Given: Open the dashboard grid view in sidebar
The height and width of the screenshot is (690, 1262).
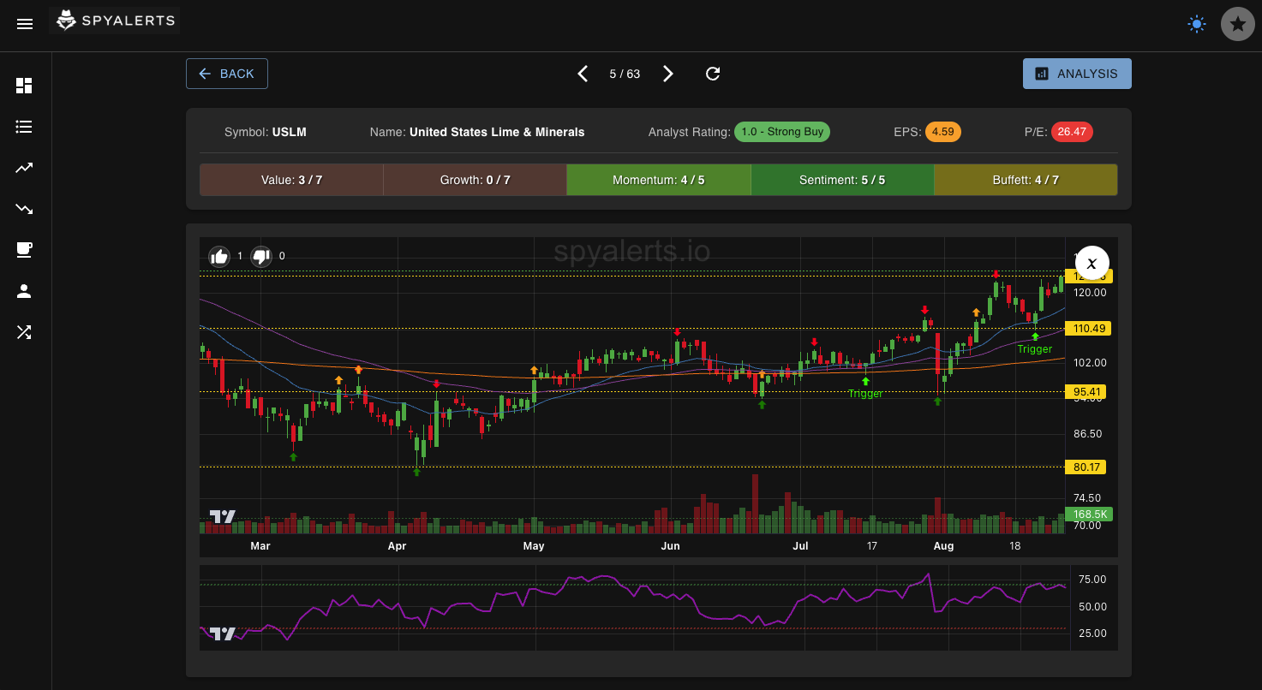Looking at the screenshot, I should click(24, 86).
